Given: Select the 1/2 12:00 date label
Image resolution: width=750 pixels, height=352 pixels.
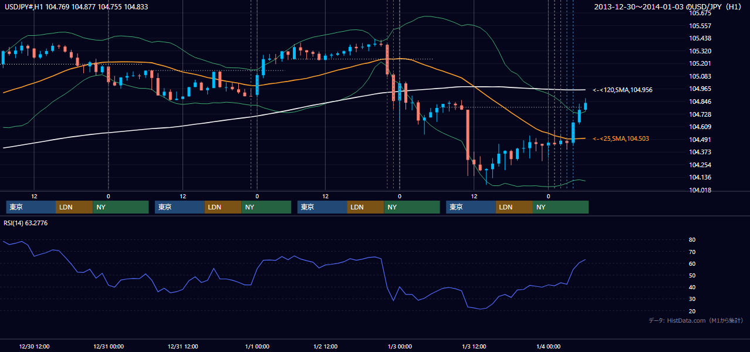Looking at the screenshot, I should [x=326, y=346].
